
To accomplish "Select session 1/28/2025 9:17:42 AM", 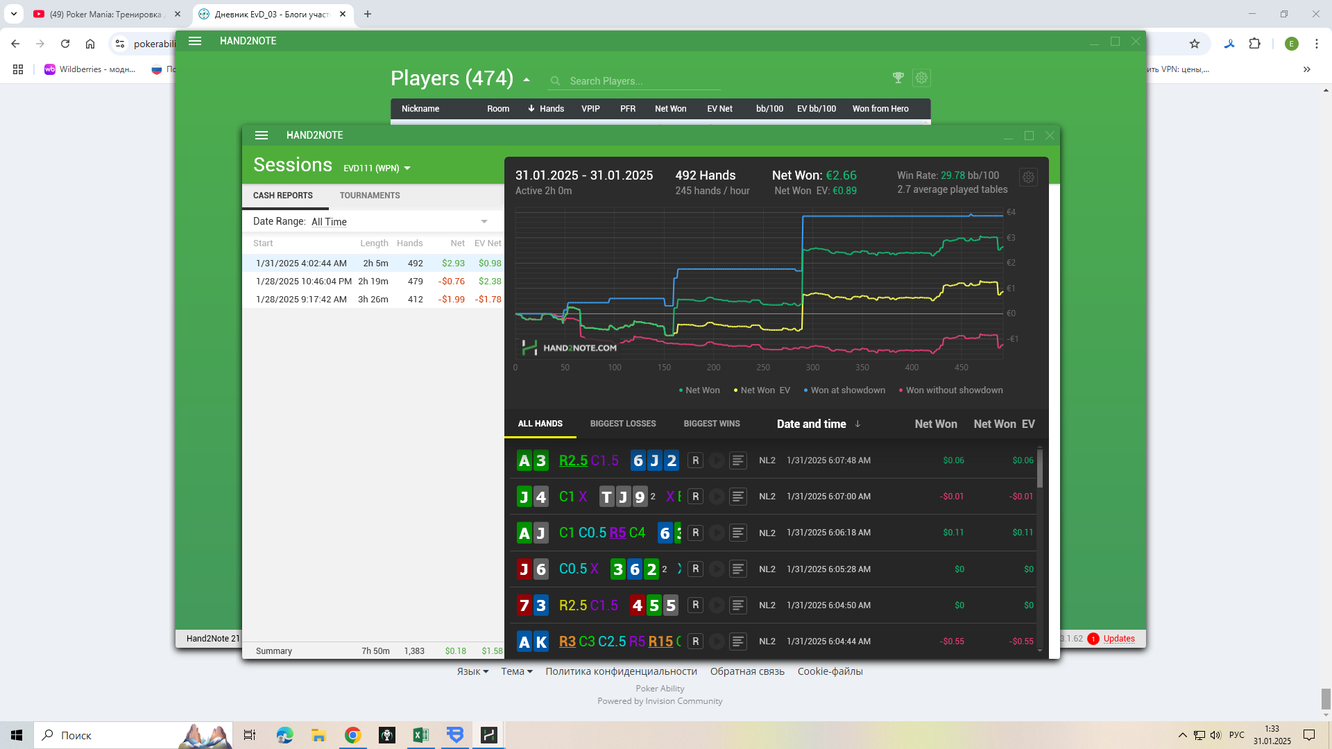I will pyautogui.click(x=373, y=300).
